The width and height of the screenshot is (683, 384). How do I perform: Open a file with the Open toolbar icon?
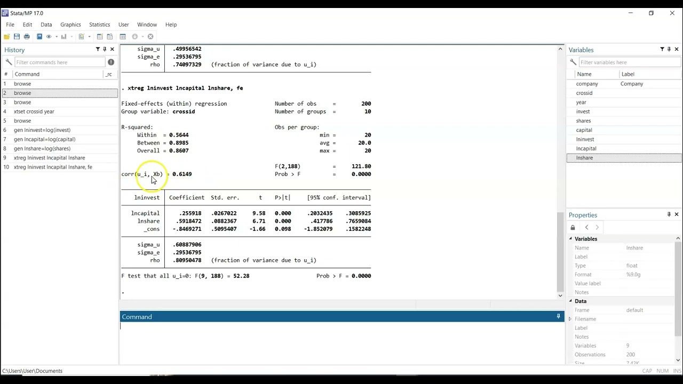6,36
